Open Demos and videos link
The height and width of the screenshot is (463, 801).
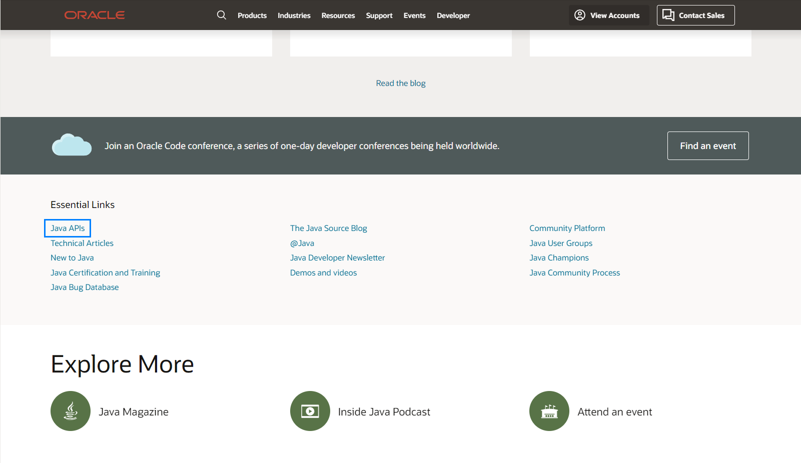[x=324, y=272]
